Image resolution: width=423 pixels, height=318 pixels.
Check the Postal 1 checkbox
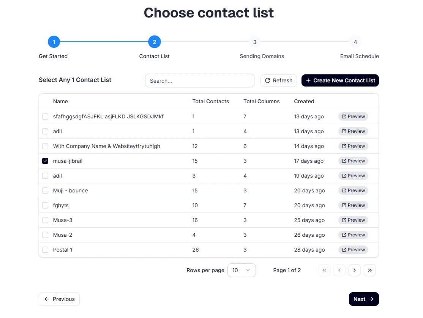pos(45,250)
